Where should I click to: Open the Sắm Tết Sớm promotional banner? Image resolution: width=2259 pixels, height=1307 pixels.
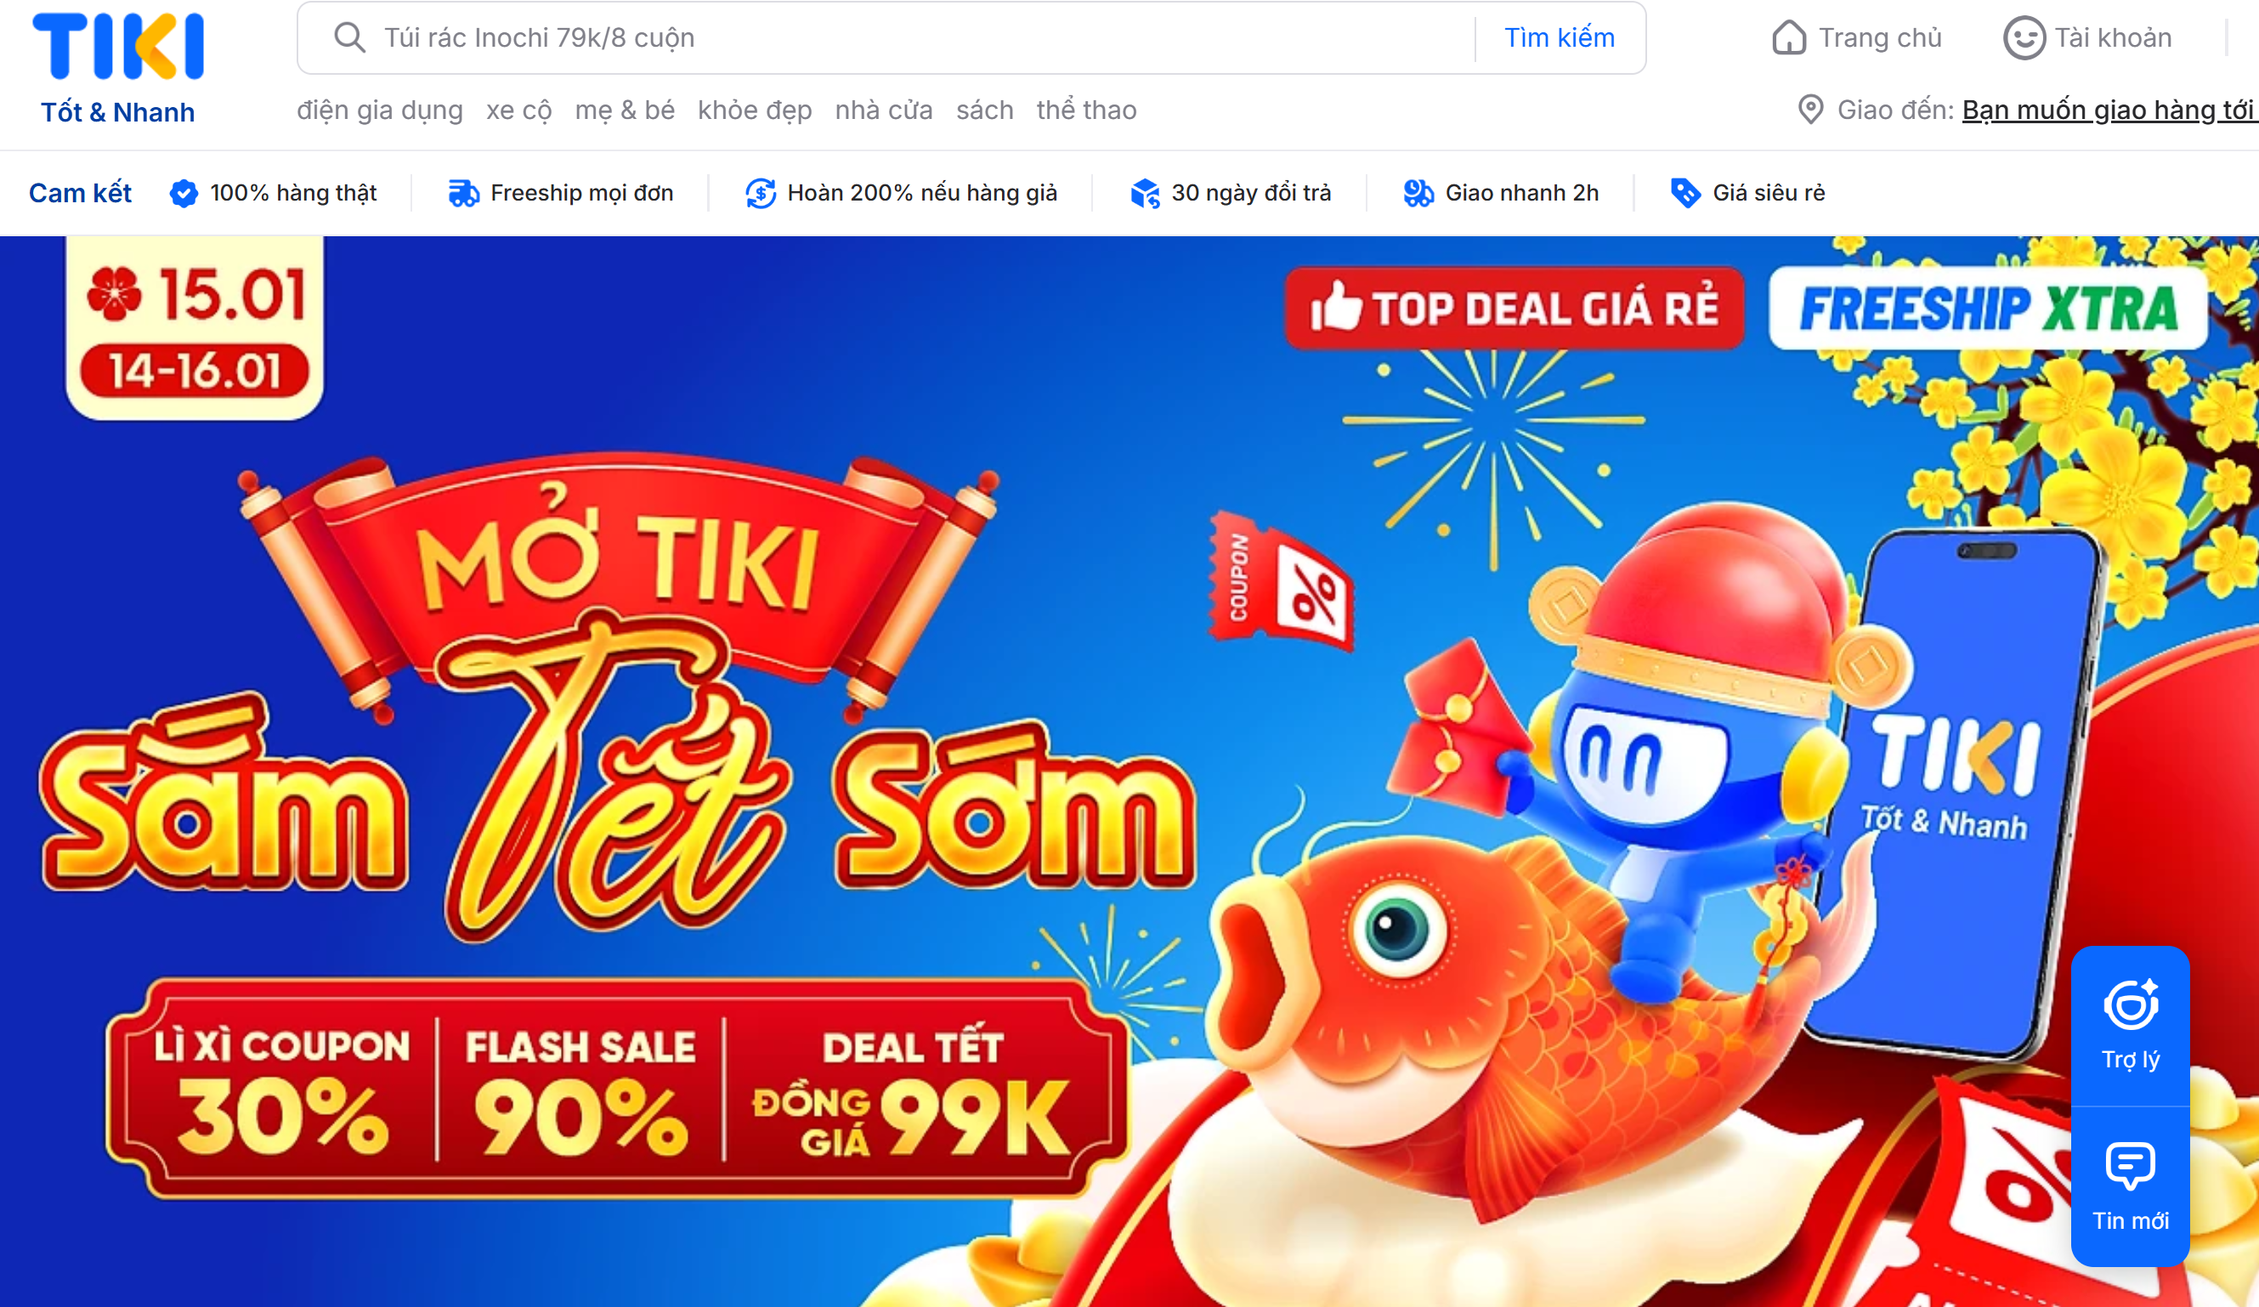(1129, 771)
